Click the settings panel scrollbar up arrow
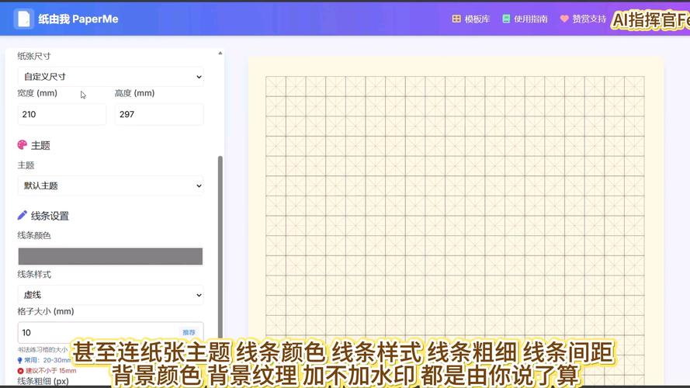 tap(220, 54)
